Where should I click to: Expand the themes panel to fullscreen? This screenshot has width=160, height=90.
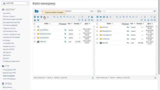[x=93, y=78]
